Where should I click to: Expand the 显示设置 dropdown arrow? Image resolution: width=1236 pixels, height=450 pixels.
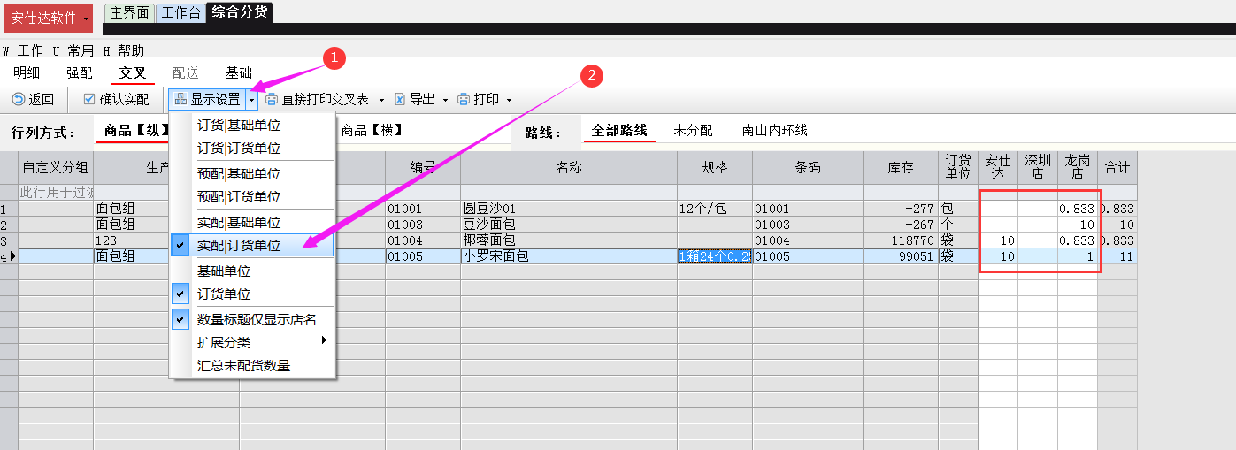(251, 100)
